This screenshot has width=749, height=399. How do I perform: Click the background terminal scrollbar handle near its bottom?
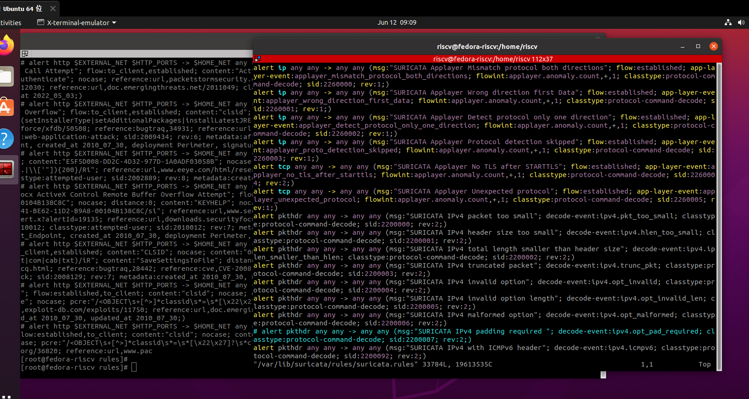(603, 375)
